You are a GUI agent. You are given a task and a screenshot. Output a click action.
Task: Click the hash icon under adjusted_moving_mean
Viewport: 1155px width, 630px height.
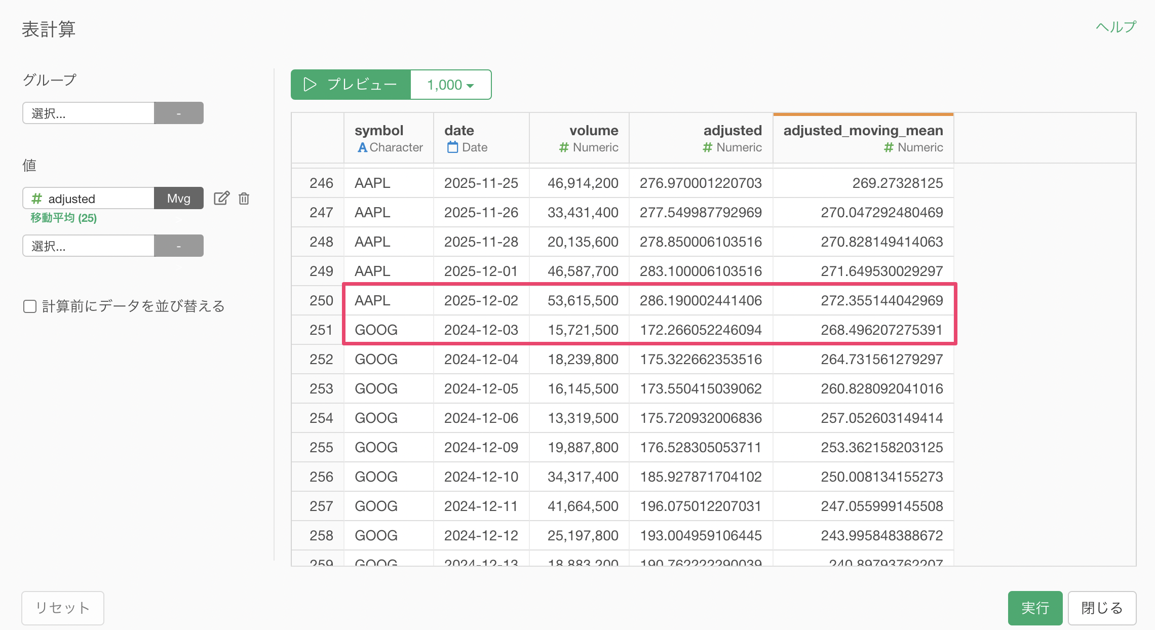point(888,147)
